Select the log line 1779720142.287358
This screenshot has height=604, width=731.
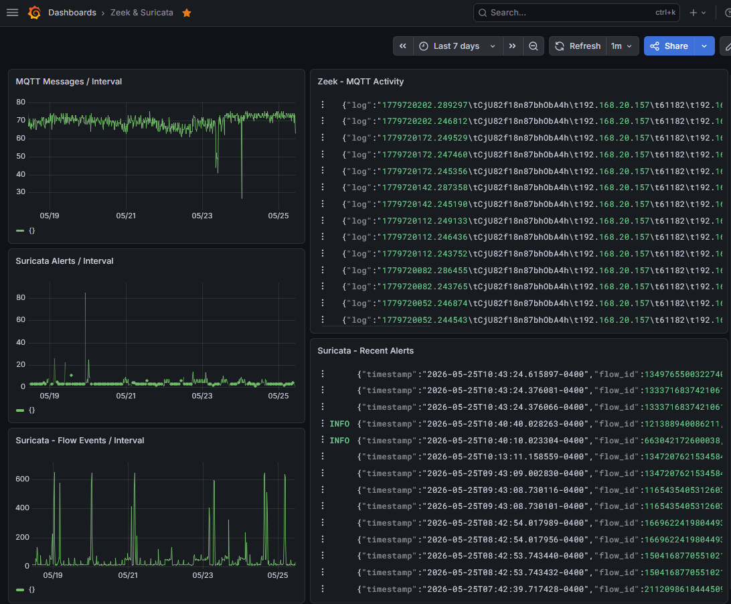[532, 187]
